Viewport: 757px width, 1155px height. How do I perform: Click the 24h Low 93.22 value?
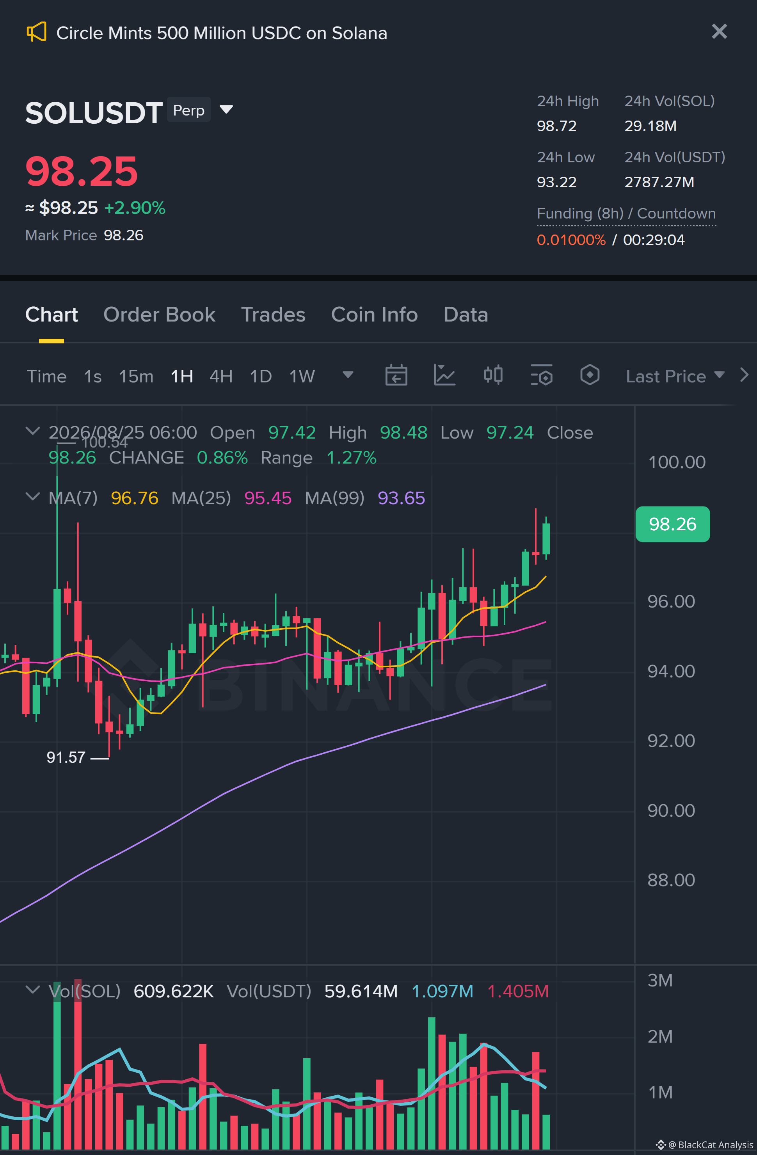tap(556, 183)
